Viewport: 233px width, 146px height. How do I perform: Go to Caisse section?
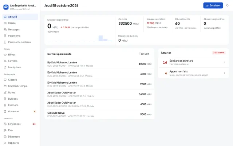(x=20, y=23)
